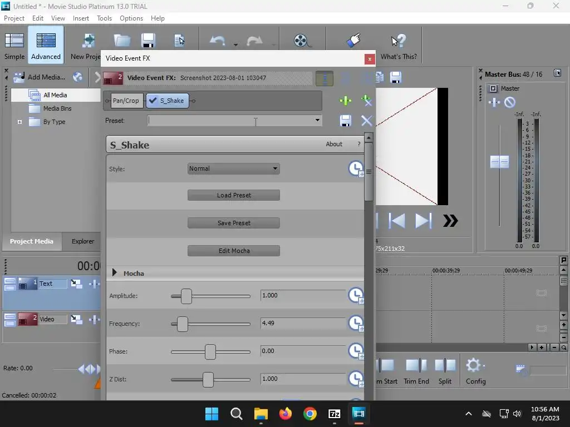This screenshot has height=427, width=570.
Task: Open the Project menu
Action: click(14, 18)
